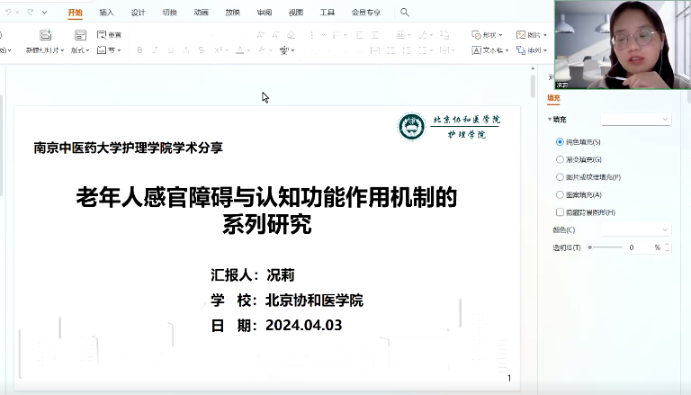The width and height of the screenshot is (691, 395).
Task: Select Gradient fill (渐变填充) radio option
Action: tap(561, 159)
